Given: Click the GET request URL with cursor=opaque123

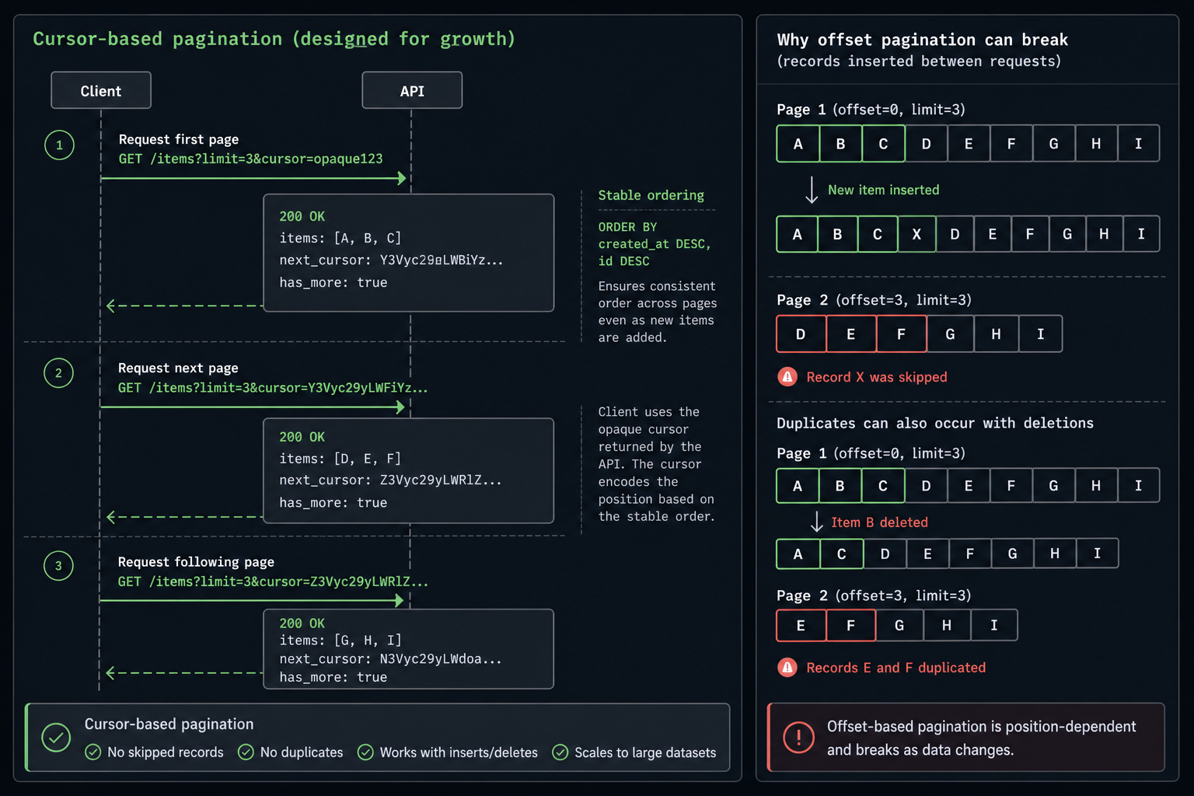Looking at the screenshot, I should pos(250,159).
